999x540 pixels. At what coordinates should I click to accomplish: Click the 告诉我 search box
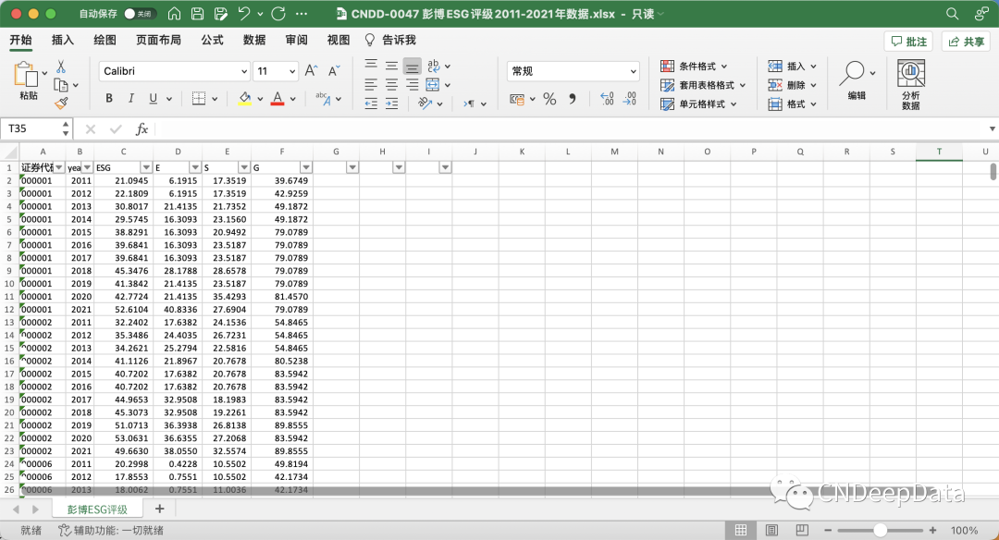(390, 40)
